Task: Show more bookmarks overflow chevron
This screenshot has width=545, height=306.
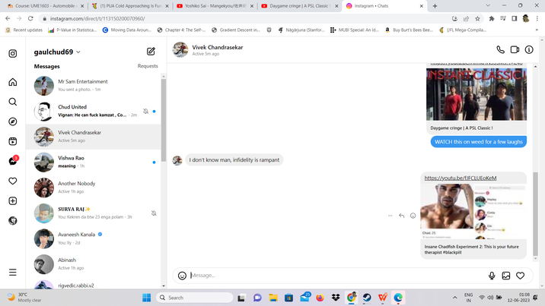Action: (x=537, y=30)
